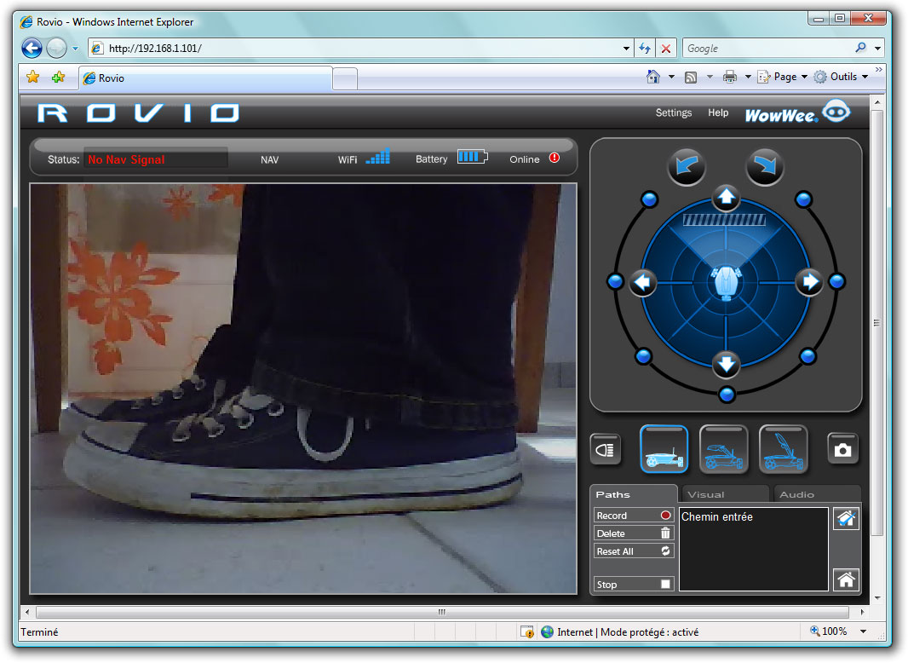Image resolution: width=908 pixels, height=663 pixels.
Task: Select the Rovio browser tab
Action: pyautogui.click(x=205, y=78)
